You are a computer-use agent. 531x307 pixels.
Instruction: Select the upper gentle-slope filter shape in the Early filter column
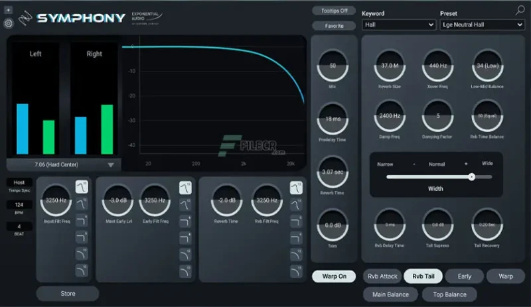click(185, 255)
